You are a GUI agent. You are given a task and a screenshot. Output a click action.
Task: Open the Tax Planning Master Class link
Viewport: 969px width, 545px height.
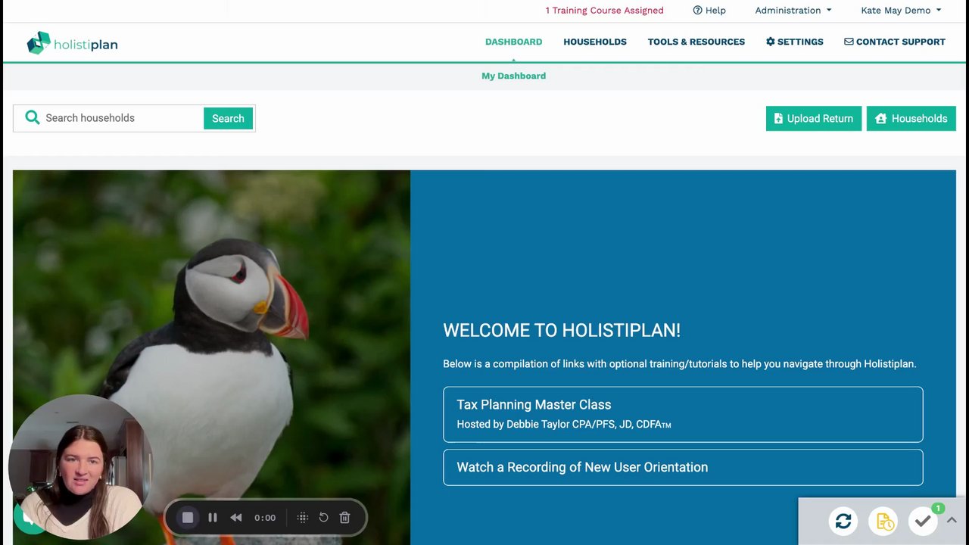click(x=683, y=414)
